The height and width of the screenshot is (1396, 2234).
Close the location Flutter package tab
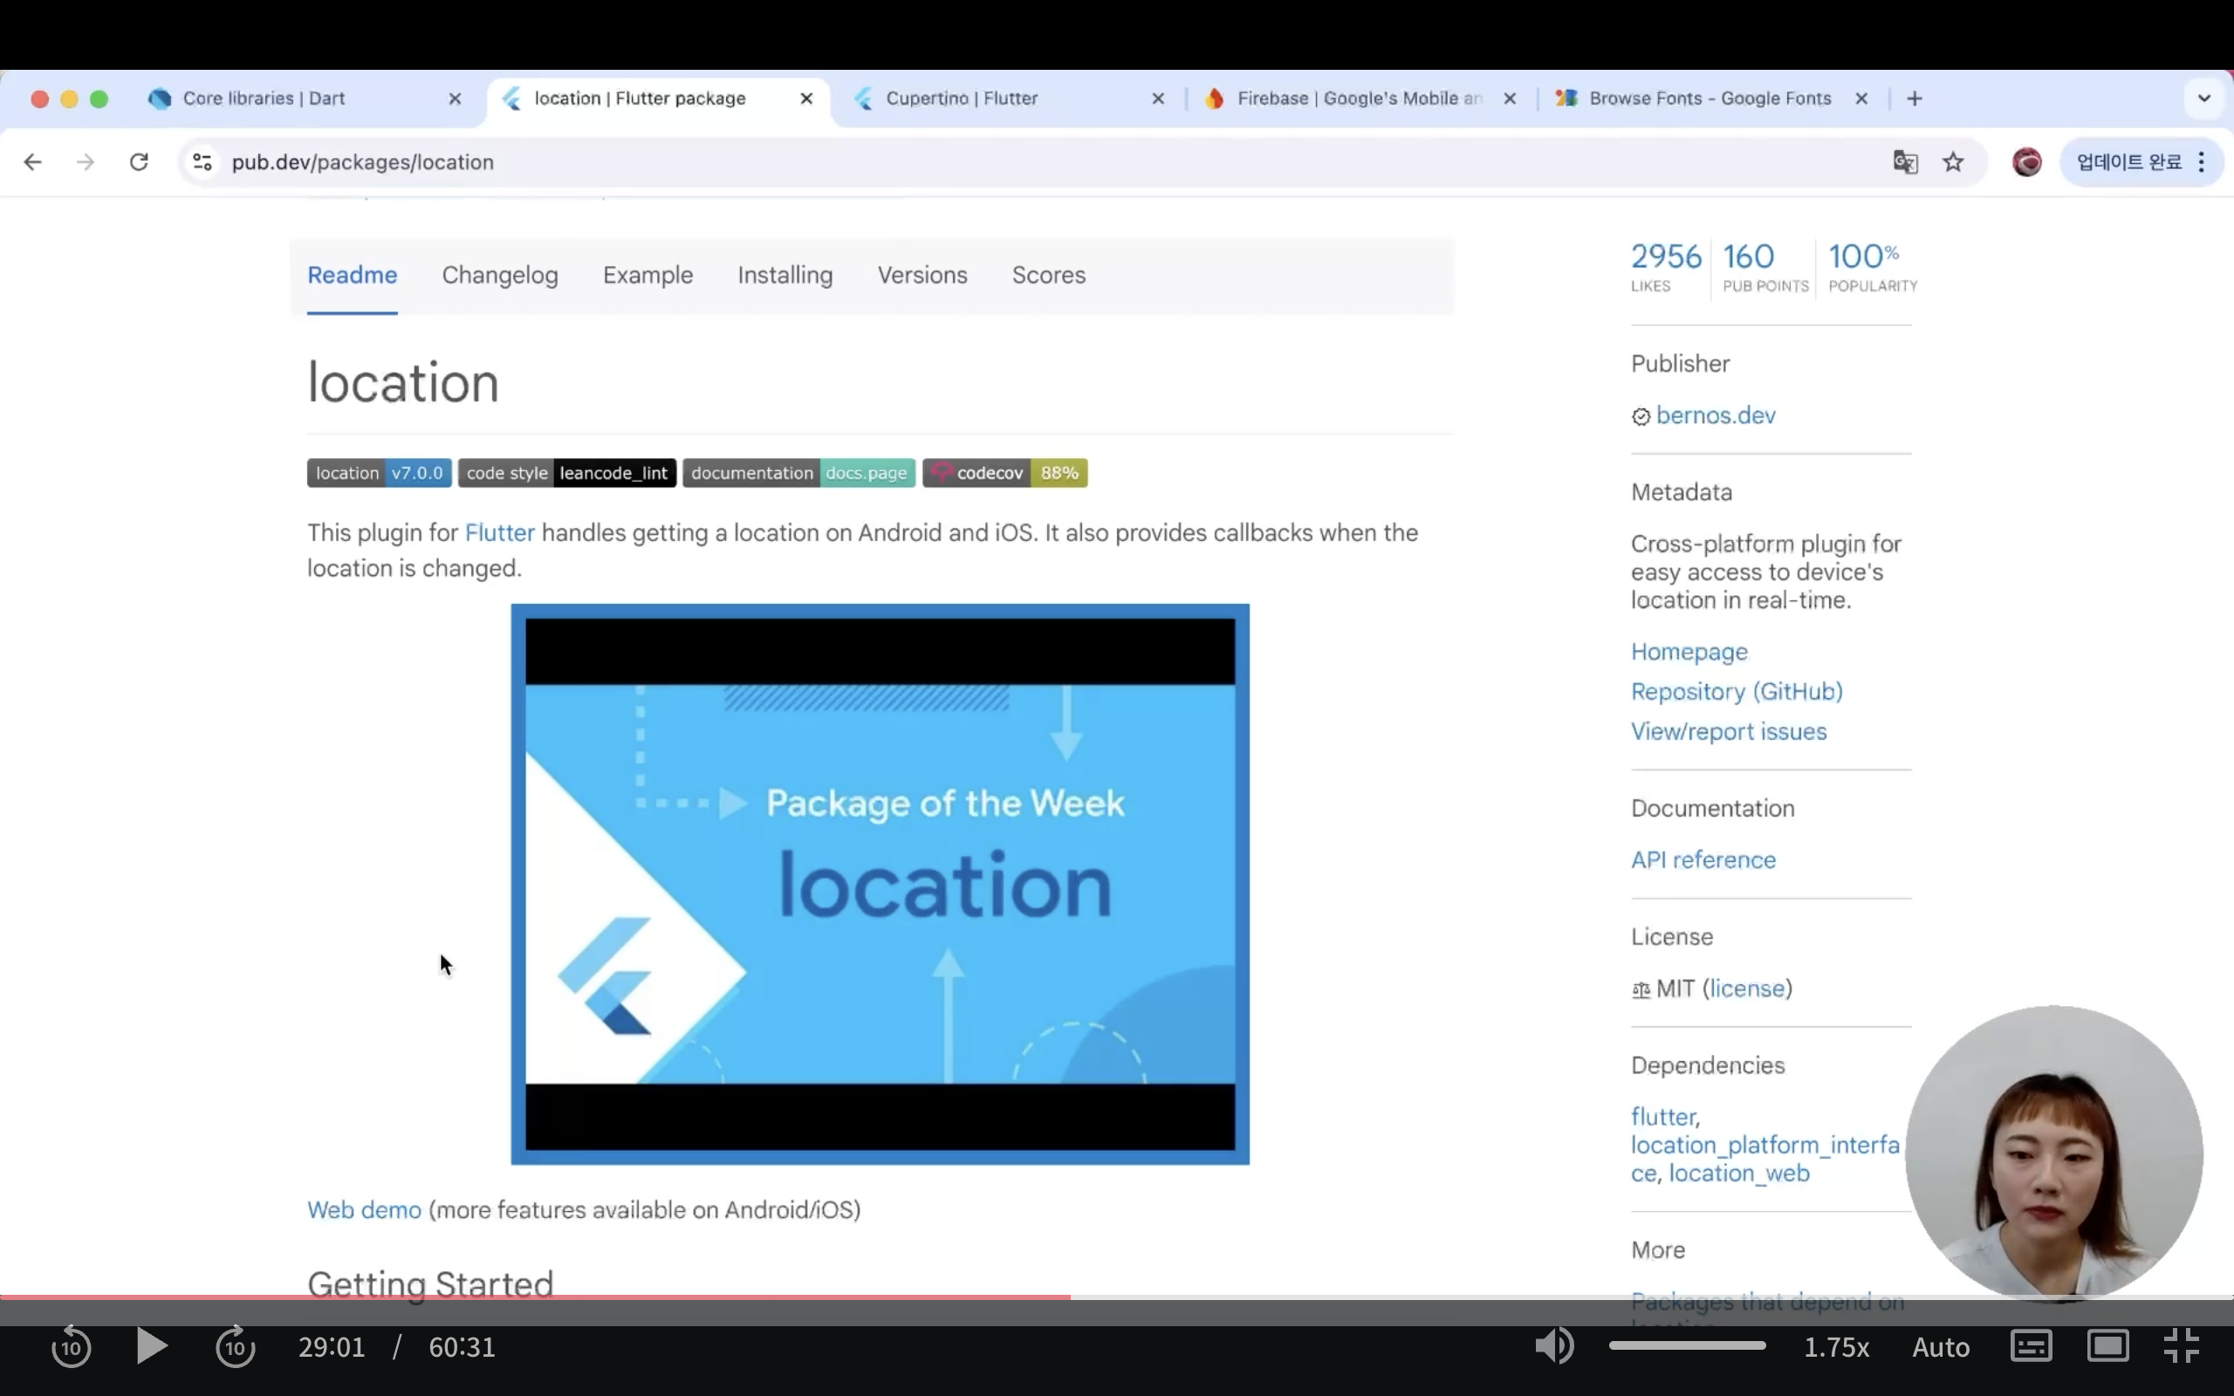(x=807, y=99)
